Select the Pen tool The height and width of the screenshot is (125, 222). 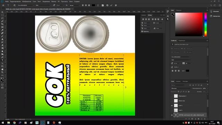(x=2, y=57)
